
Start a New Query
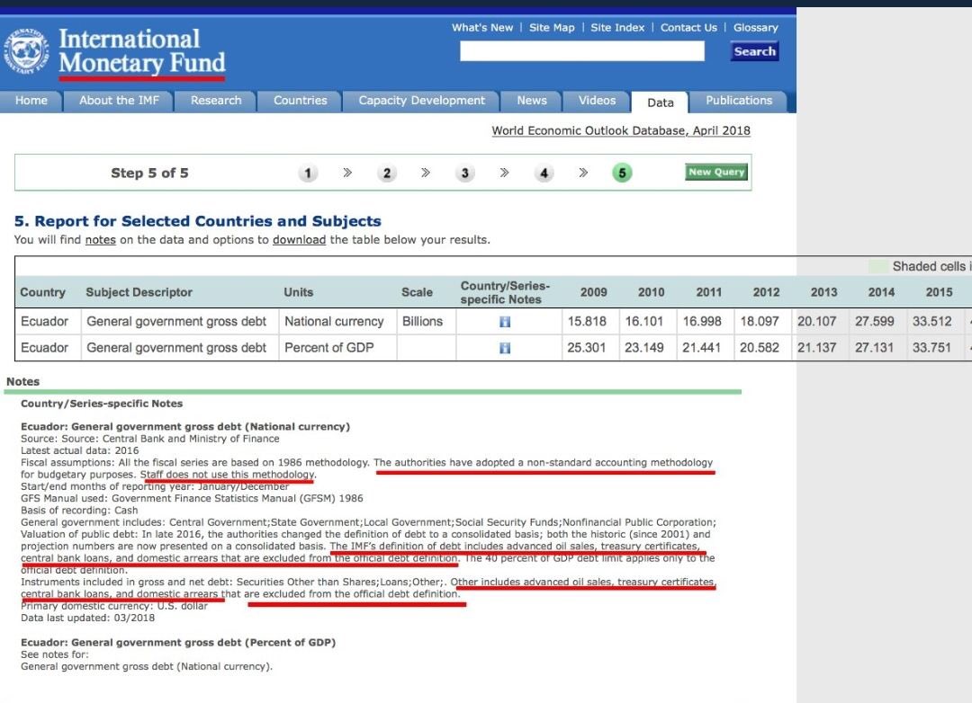(716, 173)
